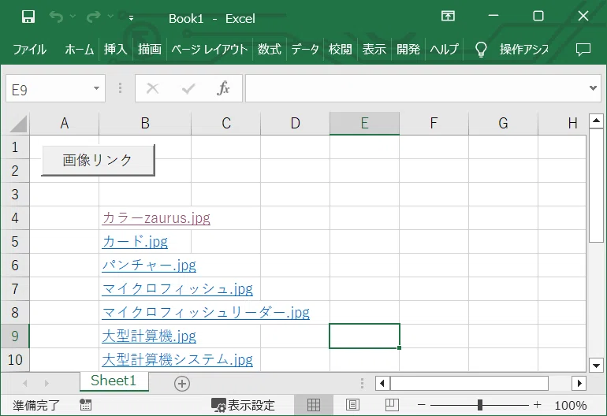Screen dimensions: 607x416
Task: Click the Insert Function fx icon
Action: coord(223,88)
